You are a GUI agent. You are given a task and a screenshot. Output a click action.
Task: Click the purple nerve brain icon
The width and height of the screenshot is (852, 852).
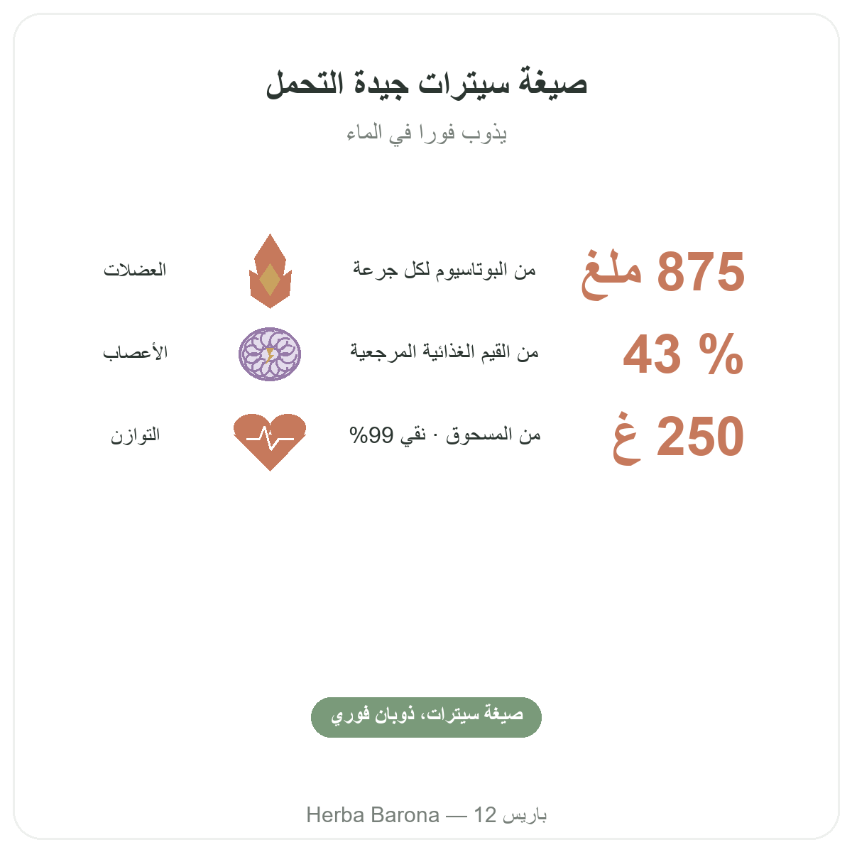270,354
